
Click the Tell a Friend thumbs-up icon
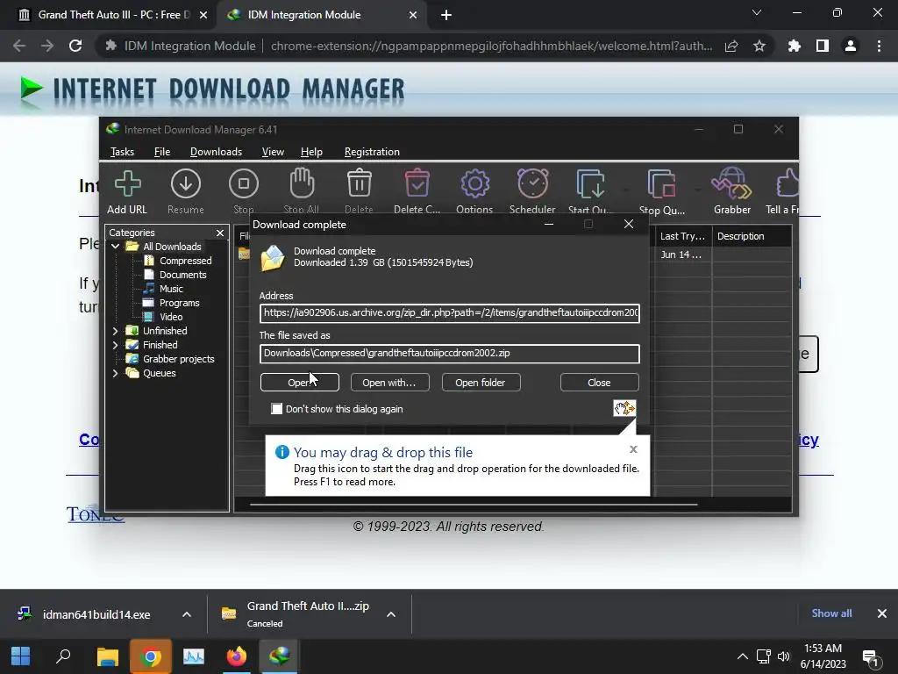[x=788, y=183]
